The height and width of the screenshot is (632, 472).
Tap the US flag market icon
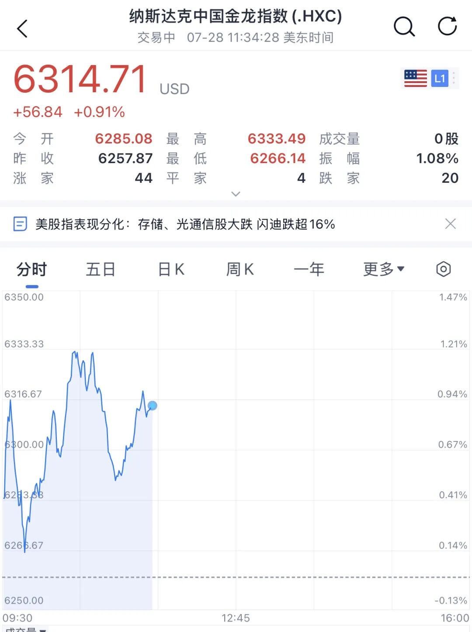pos(416,79)
